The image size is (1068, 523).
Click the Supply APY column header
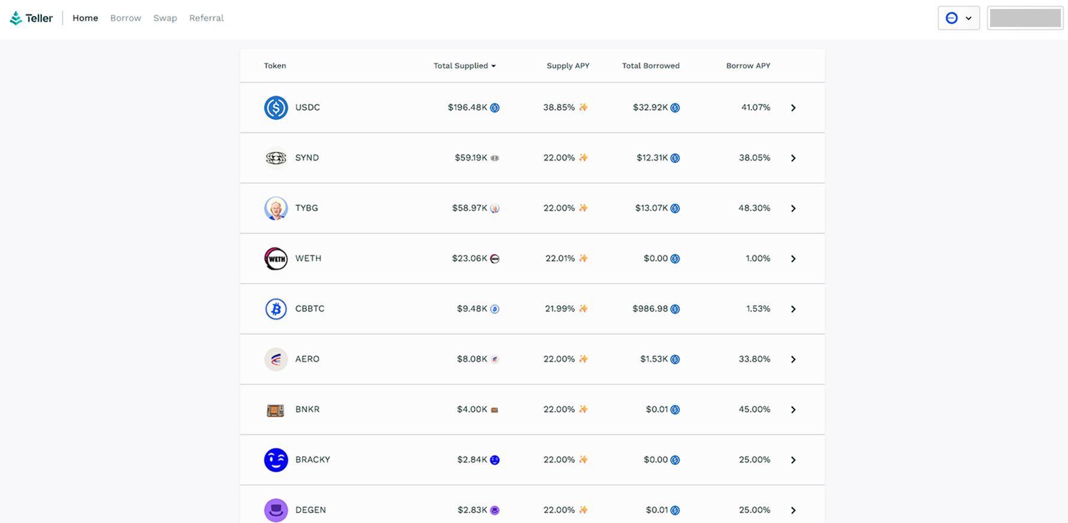[568, 66]
